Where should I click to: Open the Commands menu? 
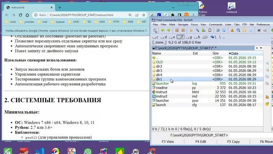(x=215, y=25)
